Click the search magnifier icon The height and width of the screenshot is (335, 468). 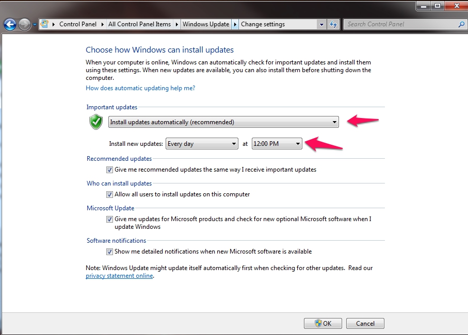click(461, 24)
